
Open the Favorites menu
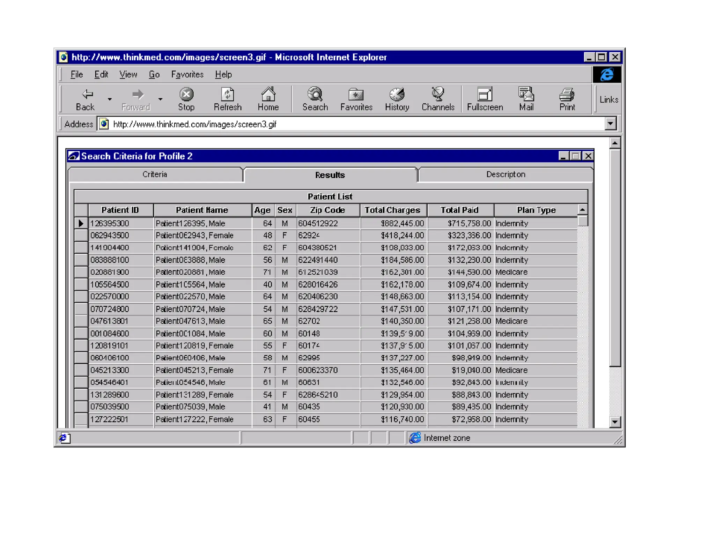coord(187,75)
